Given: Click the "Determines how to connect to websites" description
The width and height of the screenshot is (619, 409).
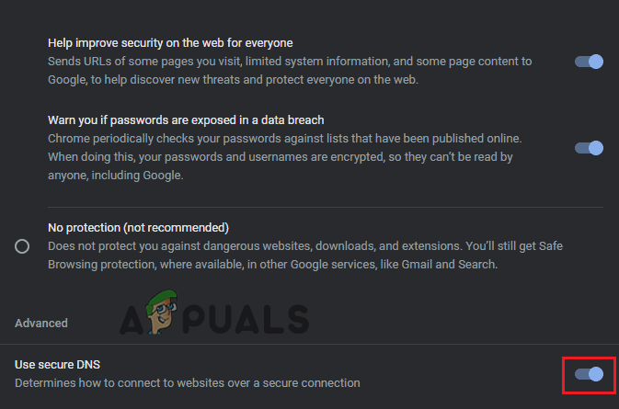Looking at the screenshot, I should coord(188,382).
